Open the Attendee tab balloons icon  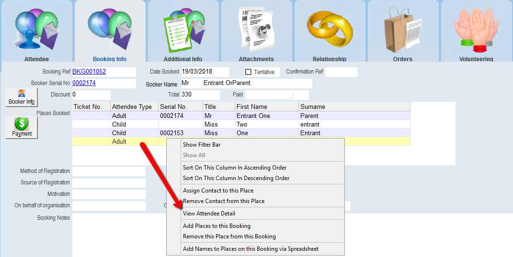coord(36,30)
